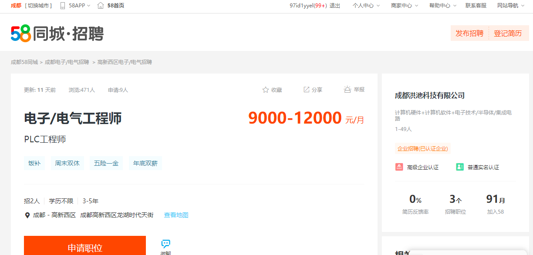The width and height of the screenshot is (533, 255).
Task: Click 切换城市 to change city
Action: click(x=38, y=6)
